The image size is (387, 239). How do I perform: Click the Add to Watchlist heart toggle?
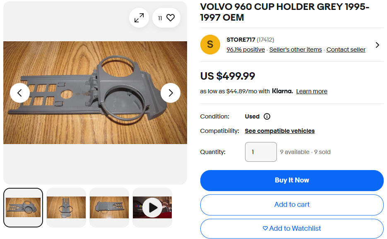tap(292, 228)
